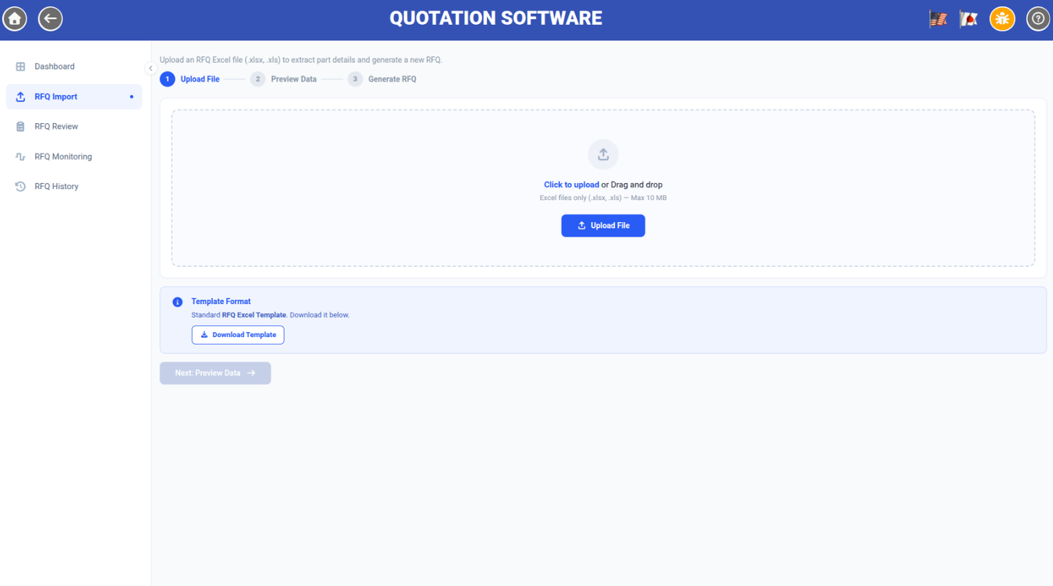
Task: Click the orange sun theme icon
Action: (1002, 19)
